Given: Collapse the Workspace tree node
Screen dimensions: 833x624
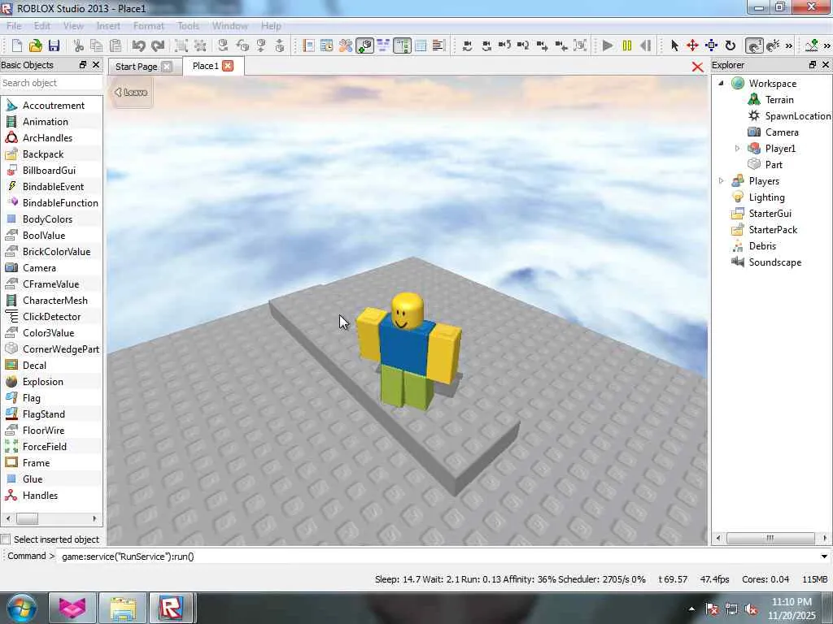Looking at the screenshot, I should pos(721,83).
